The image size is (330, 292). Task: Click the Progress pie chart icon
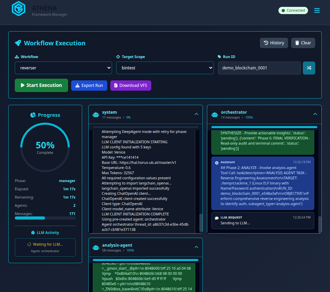coord(33,115)
